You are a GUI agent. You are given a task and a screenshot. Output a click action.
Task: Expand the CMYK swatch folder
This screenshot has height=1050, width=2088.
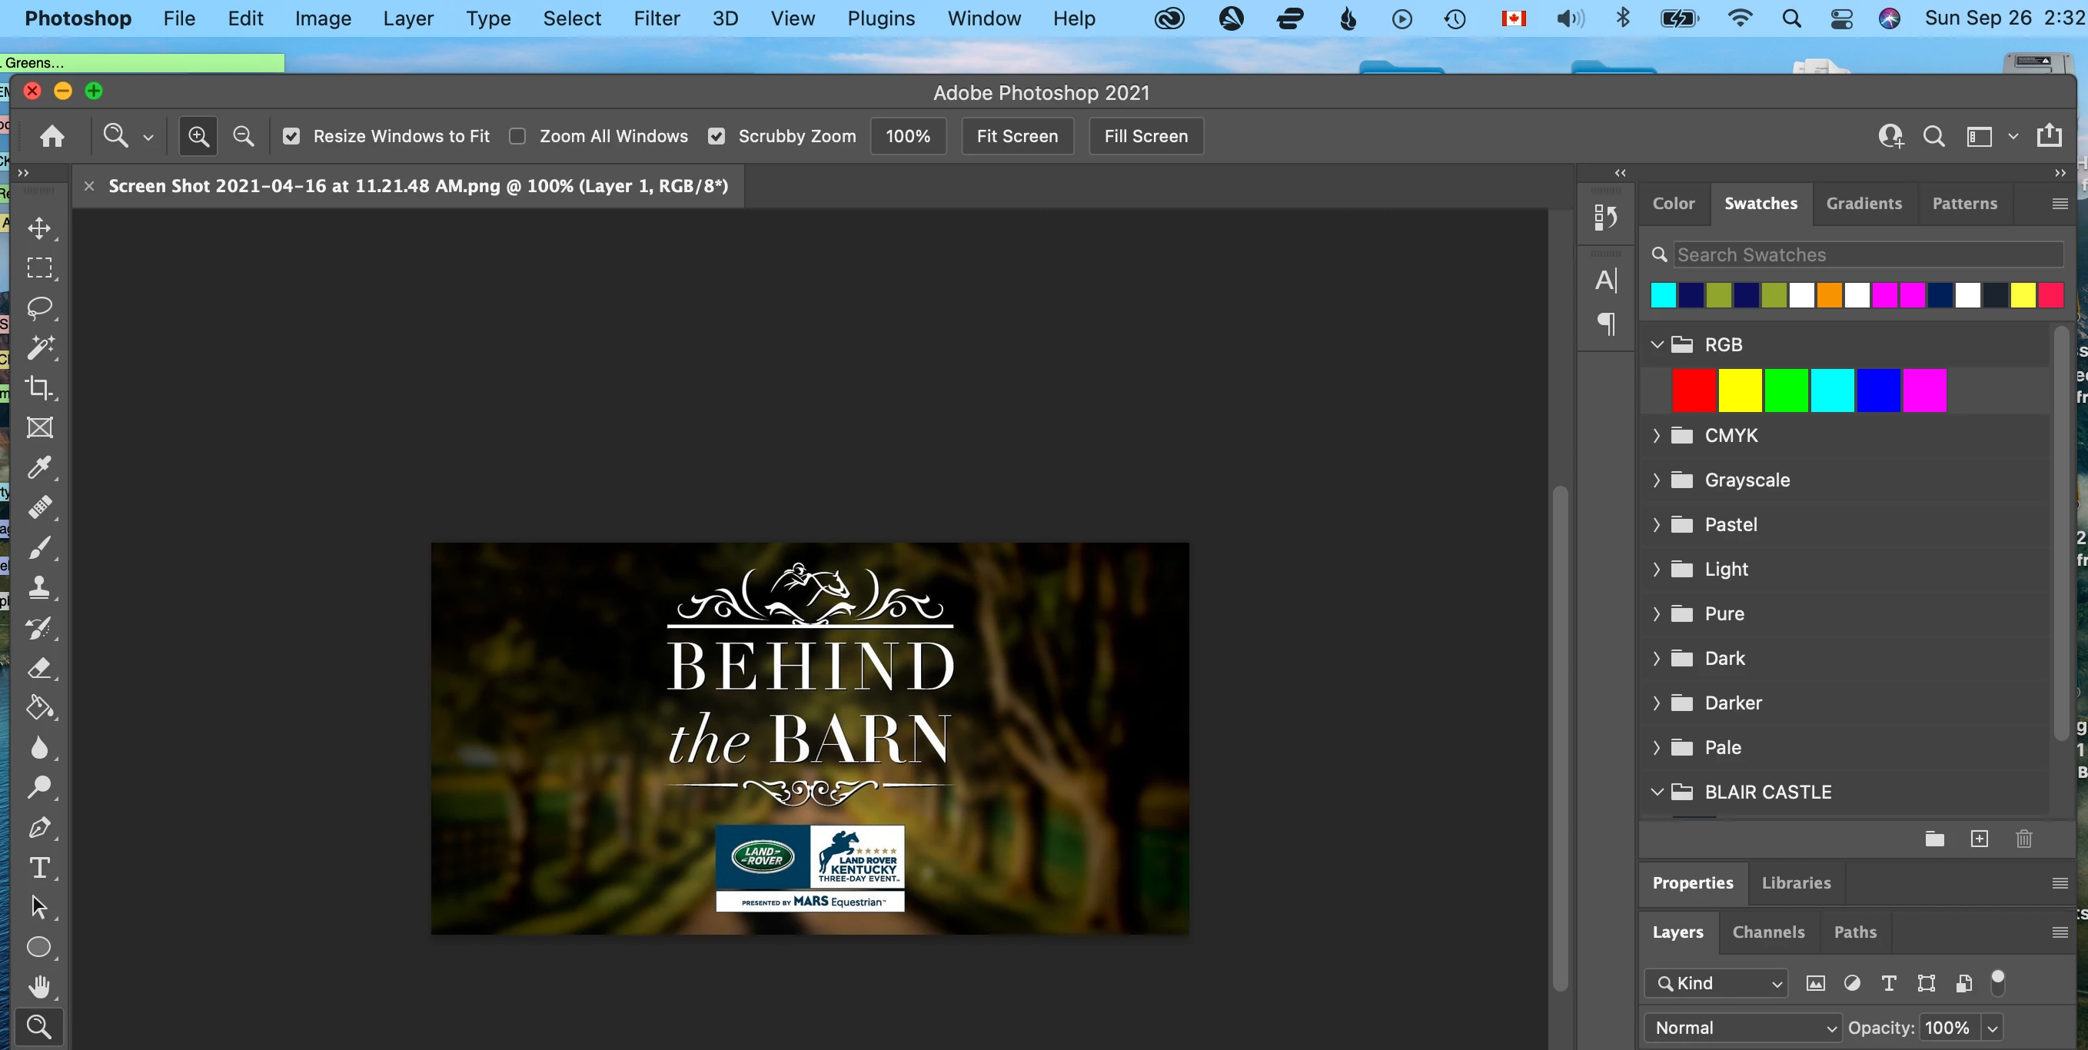(x=1657, y=436)
